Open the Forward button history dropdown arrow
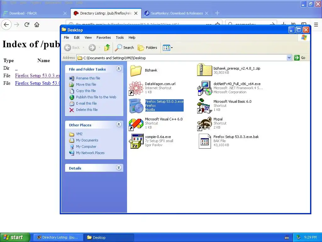The width and height of the screenshot is (322, 242). (x=99, y=48)
